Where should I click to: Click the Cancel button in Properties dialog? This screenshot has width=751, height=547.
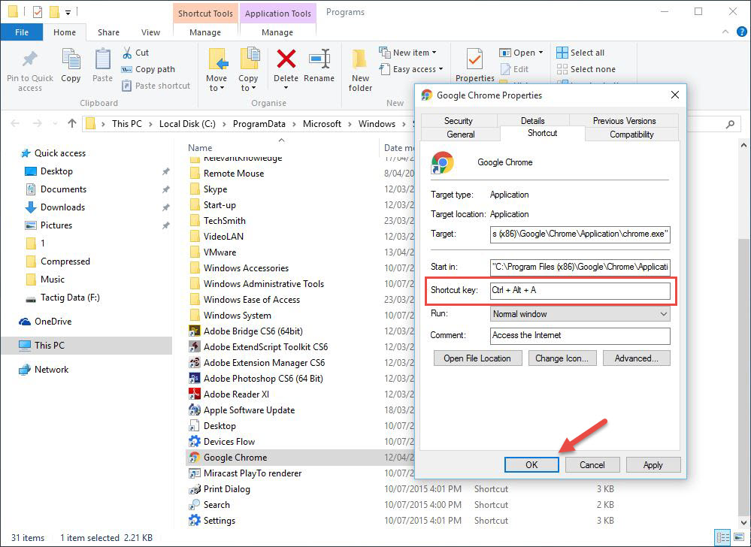(x=592, y=464)
